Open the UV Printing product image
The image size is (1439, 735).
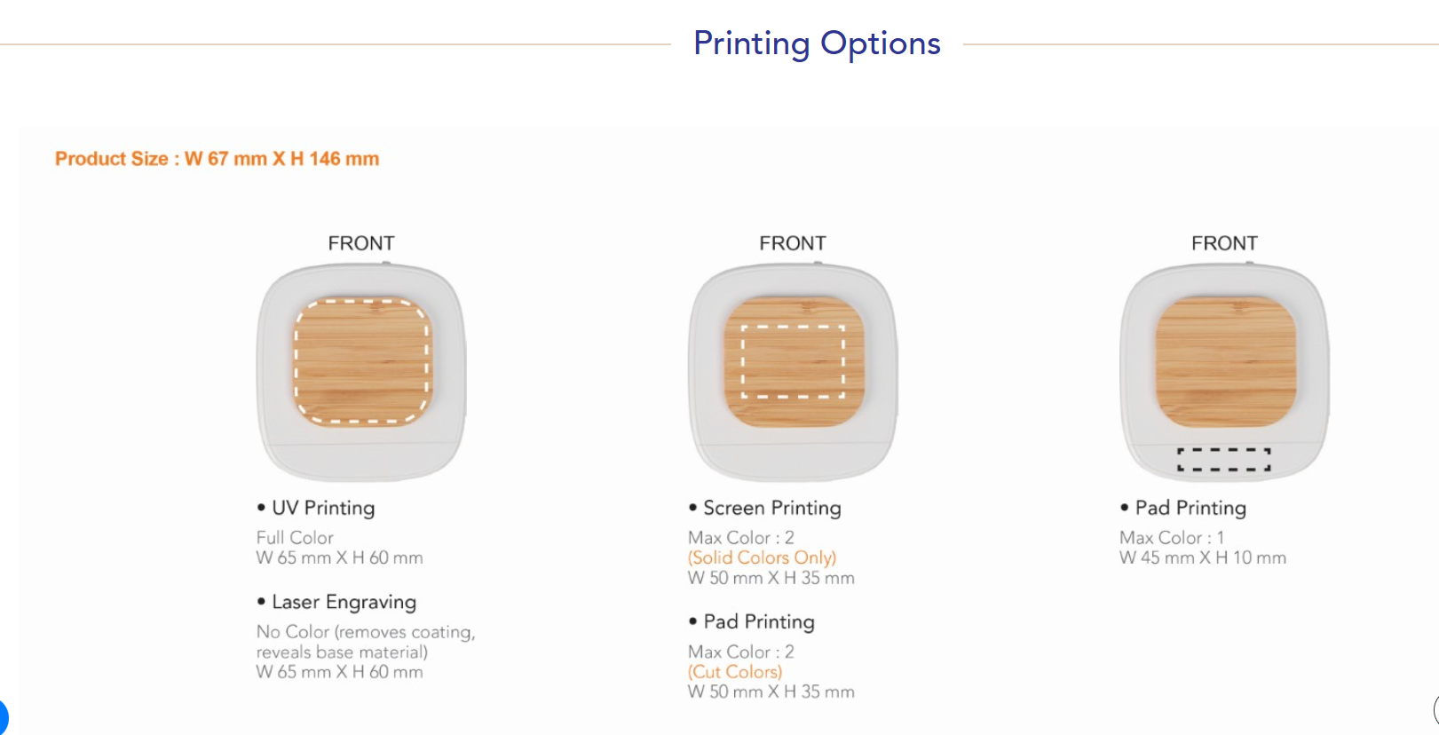[x=361, y=372]
